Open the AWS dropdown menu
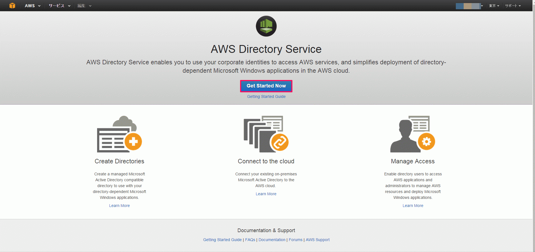The width and height of the screenshot is (535, 252). pos(32,6)
